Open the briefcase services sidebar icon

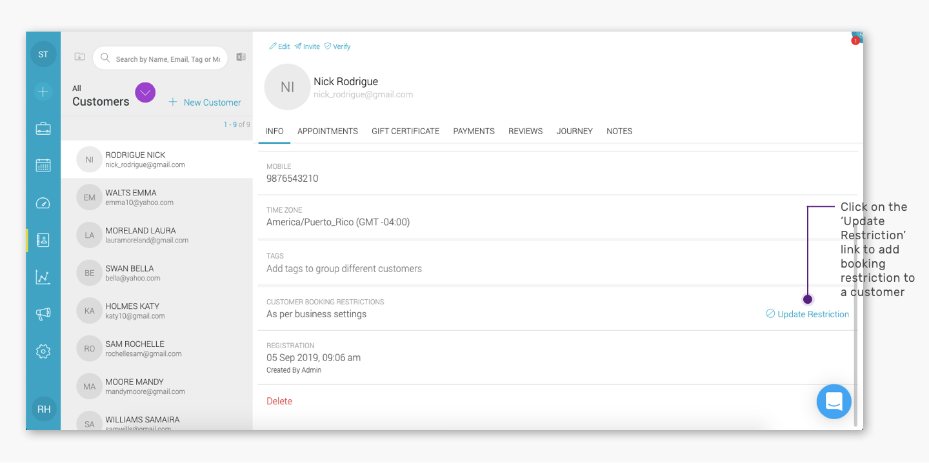click(x=43, y=128)
